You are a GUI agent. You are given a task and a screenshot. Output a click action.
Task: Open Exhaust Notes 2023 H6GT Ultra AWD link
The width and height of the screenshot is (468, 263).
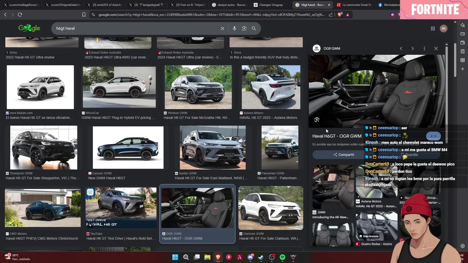[117, 57]
